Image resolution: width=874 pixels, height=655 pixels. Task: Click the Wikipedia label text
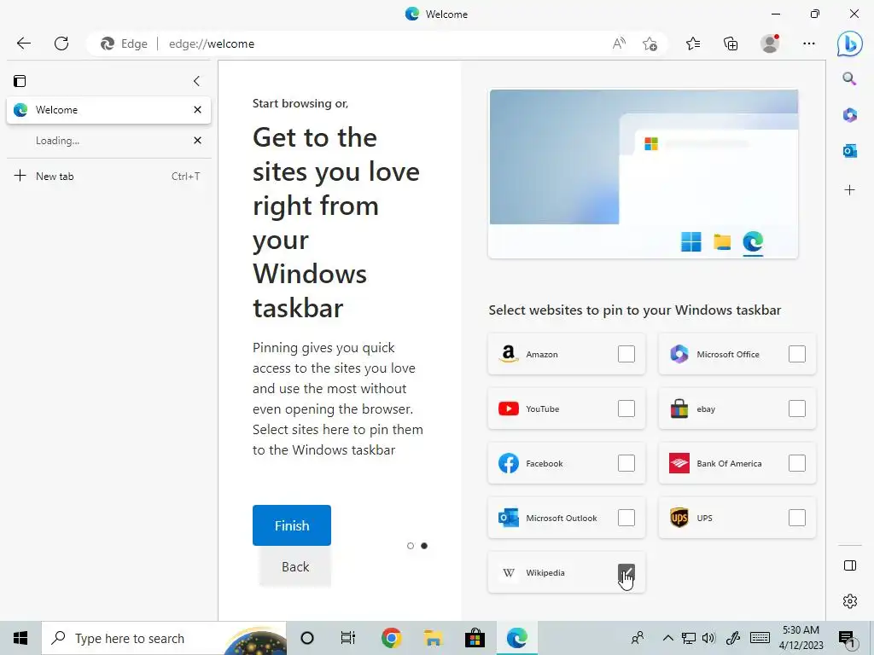(x=545, y=572)
